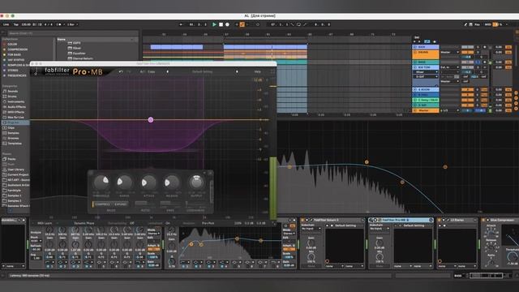This screenshot has height=292, width=519.
Task: Arm the arrangement Record button
Action: click(x=227, y=24)
